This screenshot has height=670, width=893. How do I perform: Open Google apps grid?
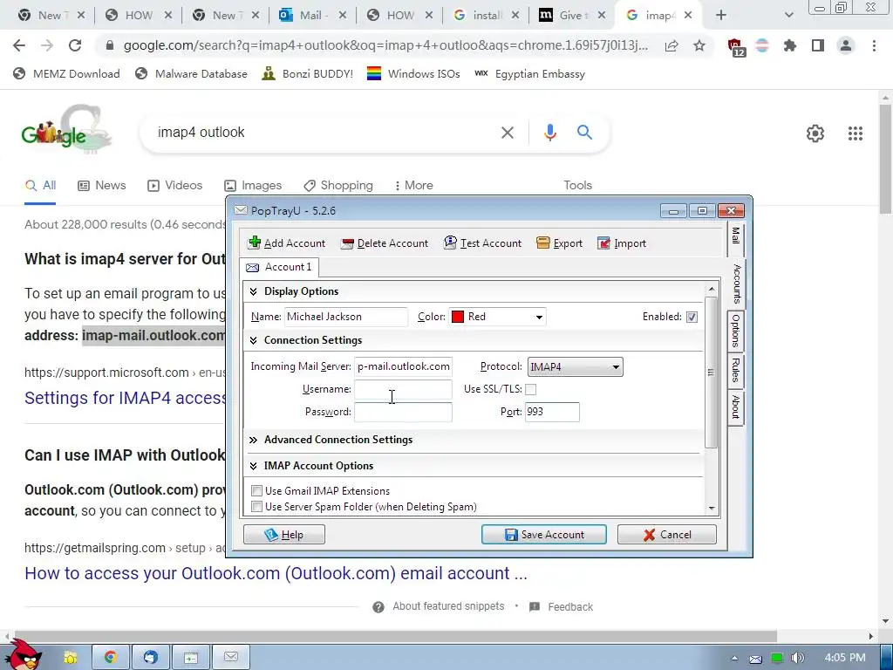(856, 133)
